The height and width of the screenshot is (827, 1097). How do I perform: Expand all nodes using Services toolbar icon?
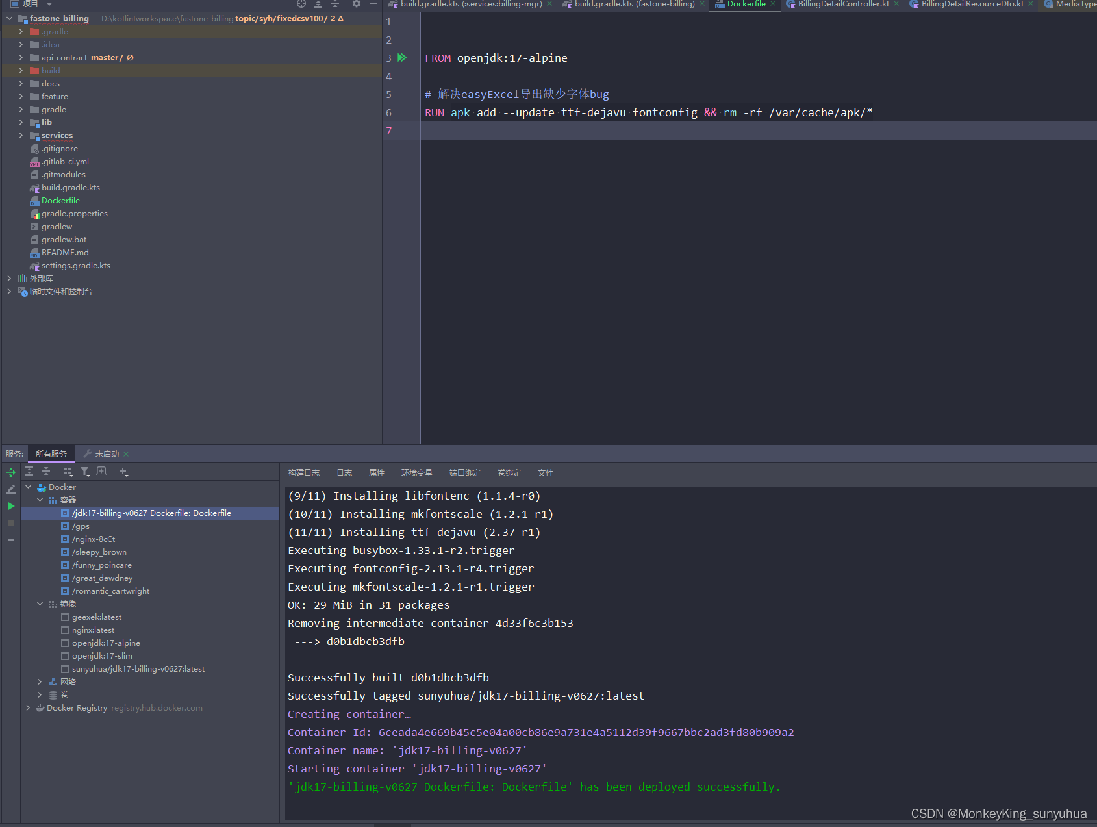click(x=29, y=472)
